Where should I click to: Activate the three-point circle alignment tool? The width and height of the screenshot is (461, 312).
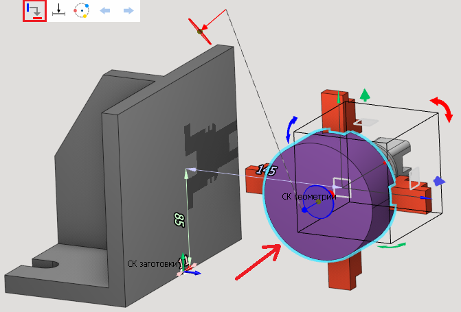82,11
